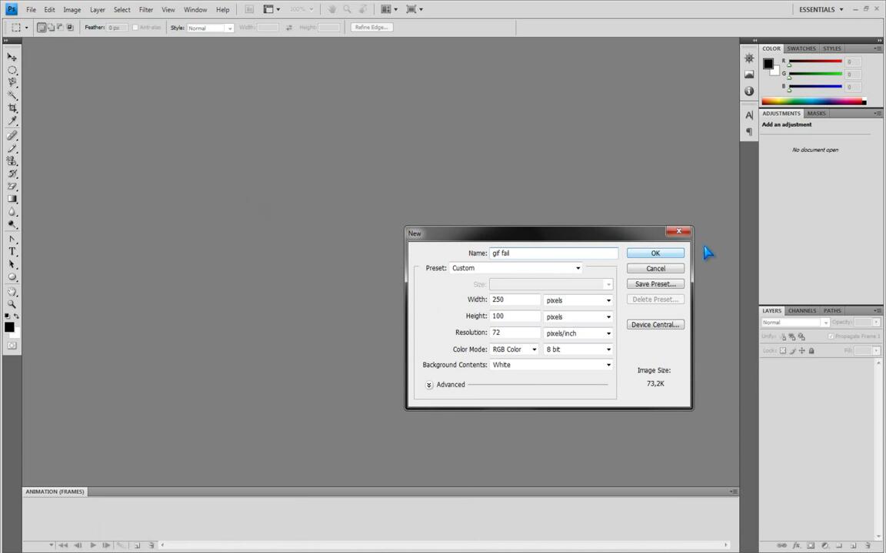886x553 pixels.
Task: Open the Preset dropdown set to Custom
Action: [515, 268]
